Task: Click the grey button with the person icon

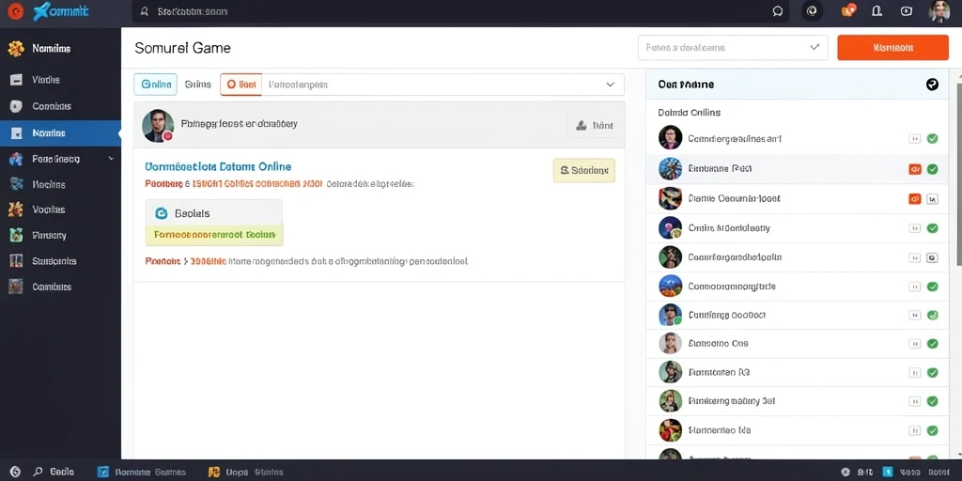Action: coord(592,126)
